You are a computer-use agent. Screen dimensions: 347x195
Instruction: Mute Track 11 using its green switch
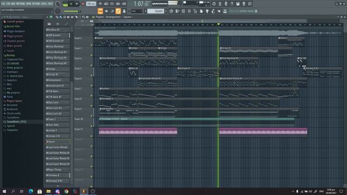(x=92, y=136)
